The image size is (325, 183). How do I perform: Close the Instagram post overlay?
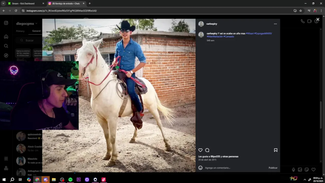(x=318, y=19)
